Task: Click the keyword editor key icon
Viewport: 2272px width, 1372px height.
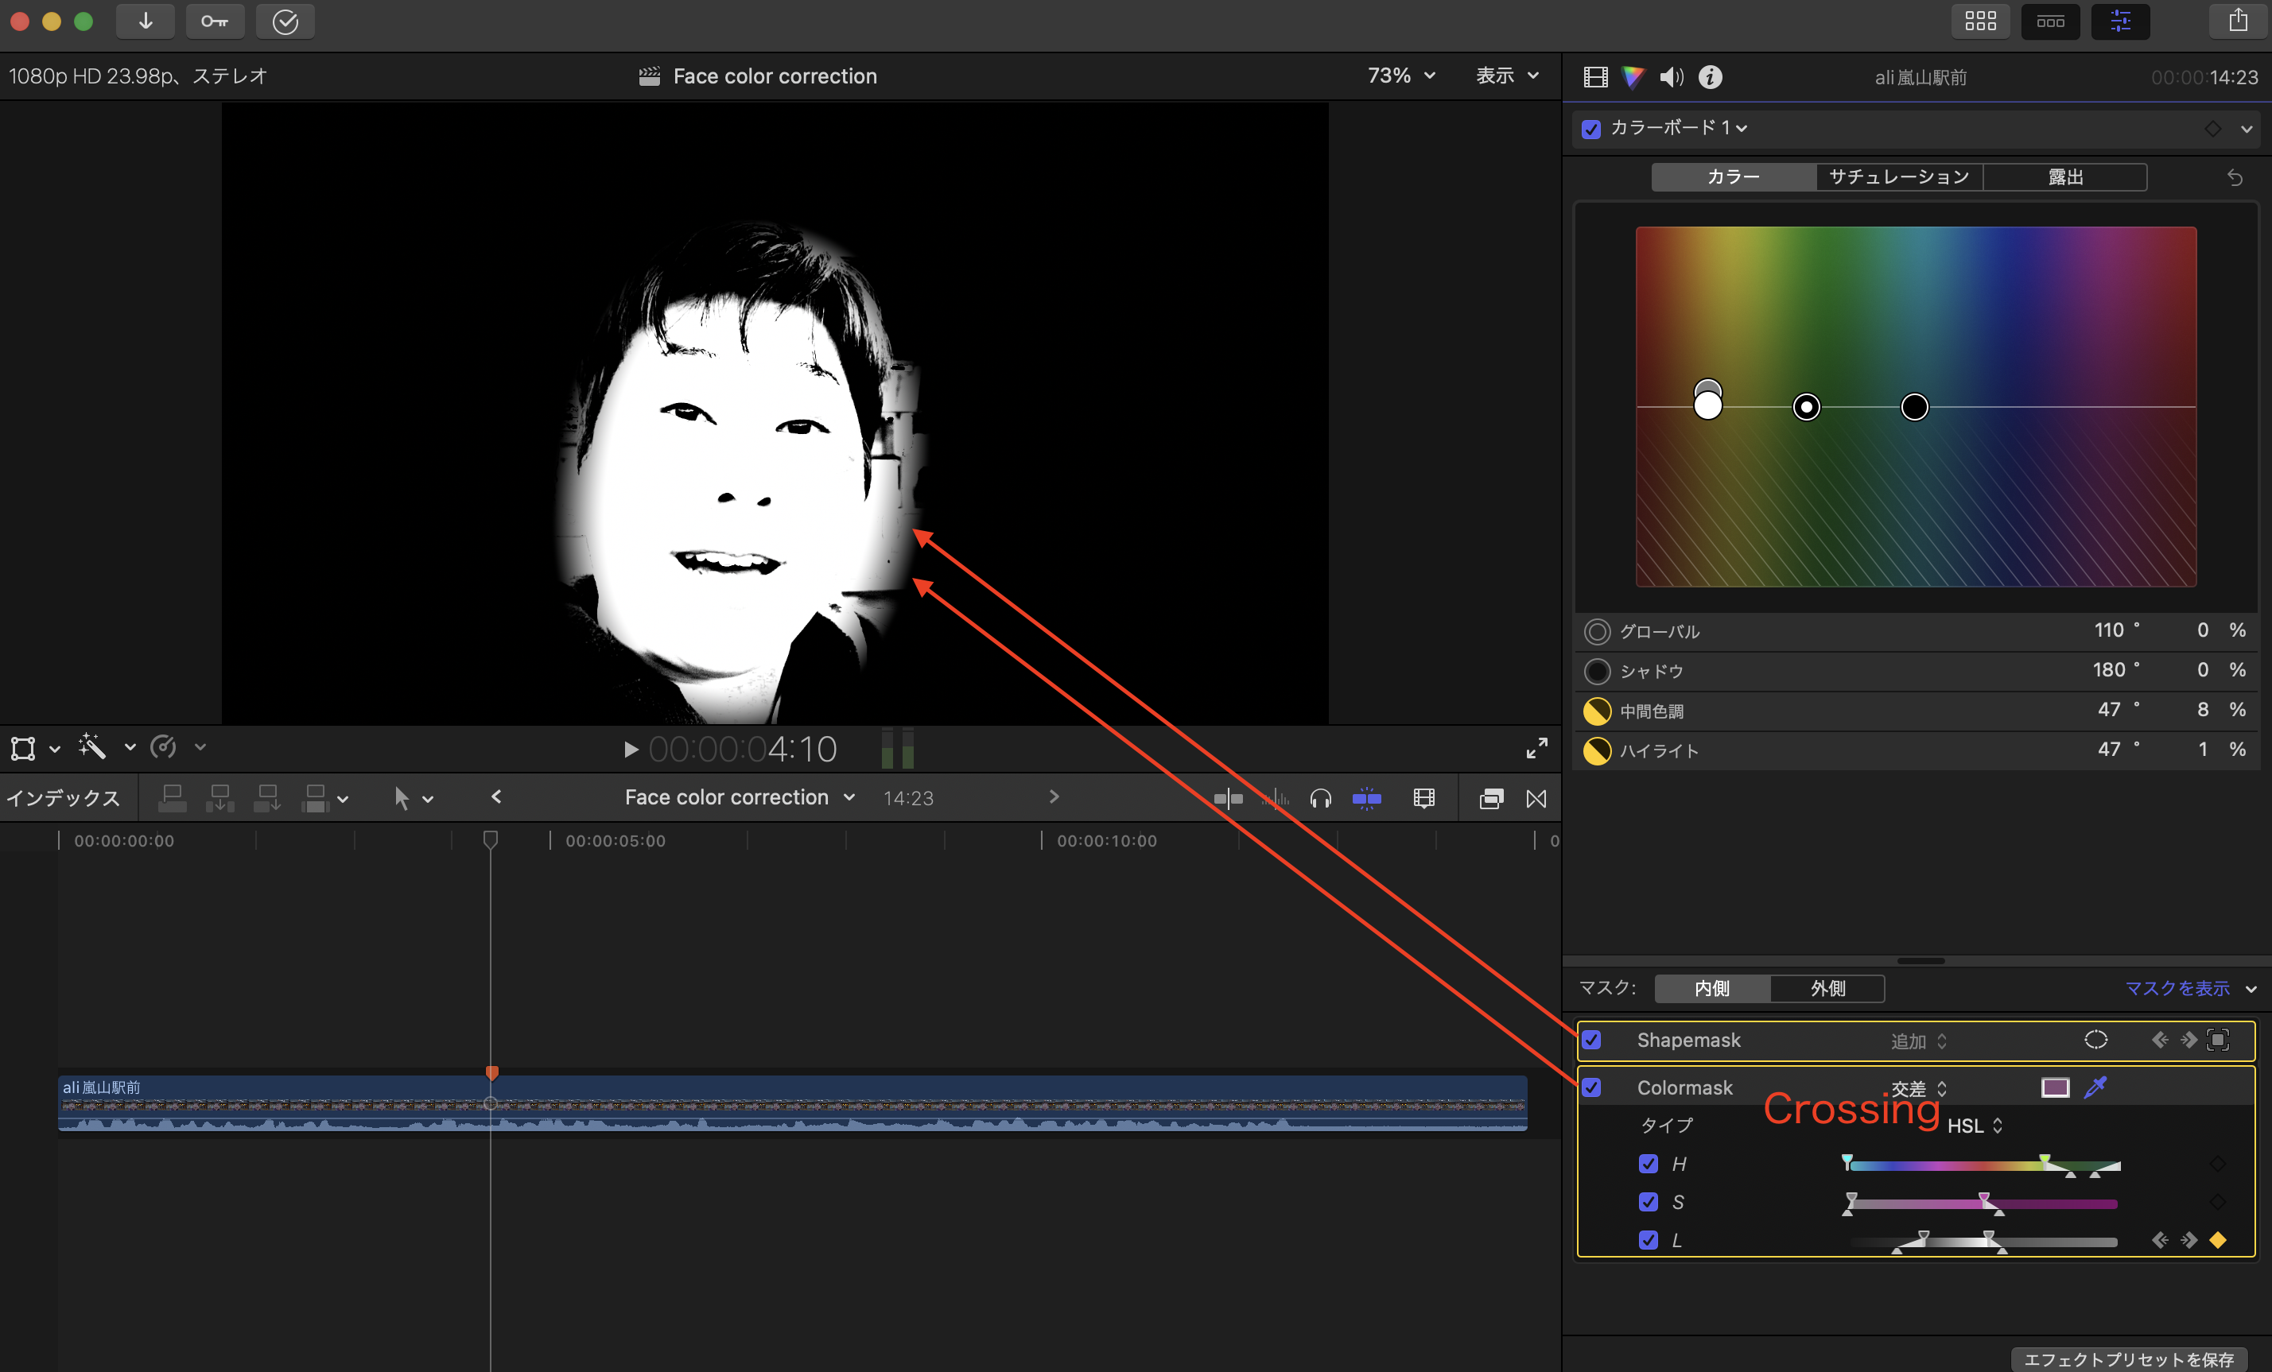Action: click(215, 21)
